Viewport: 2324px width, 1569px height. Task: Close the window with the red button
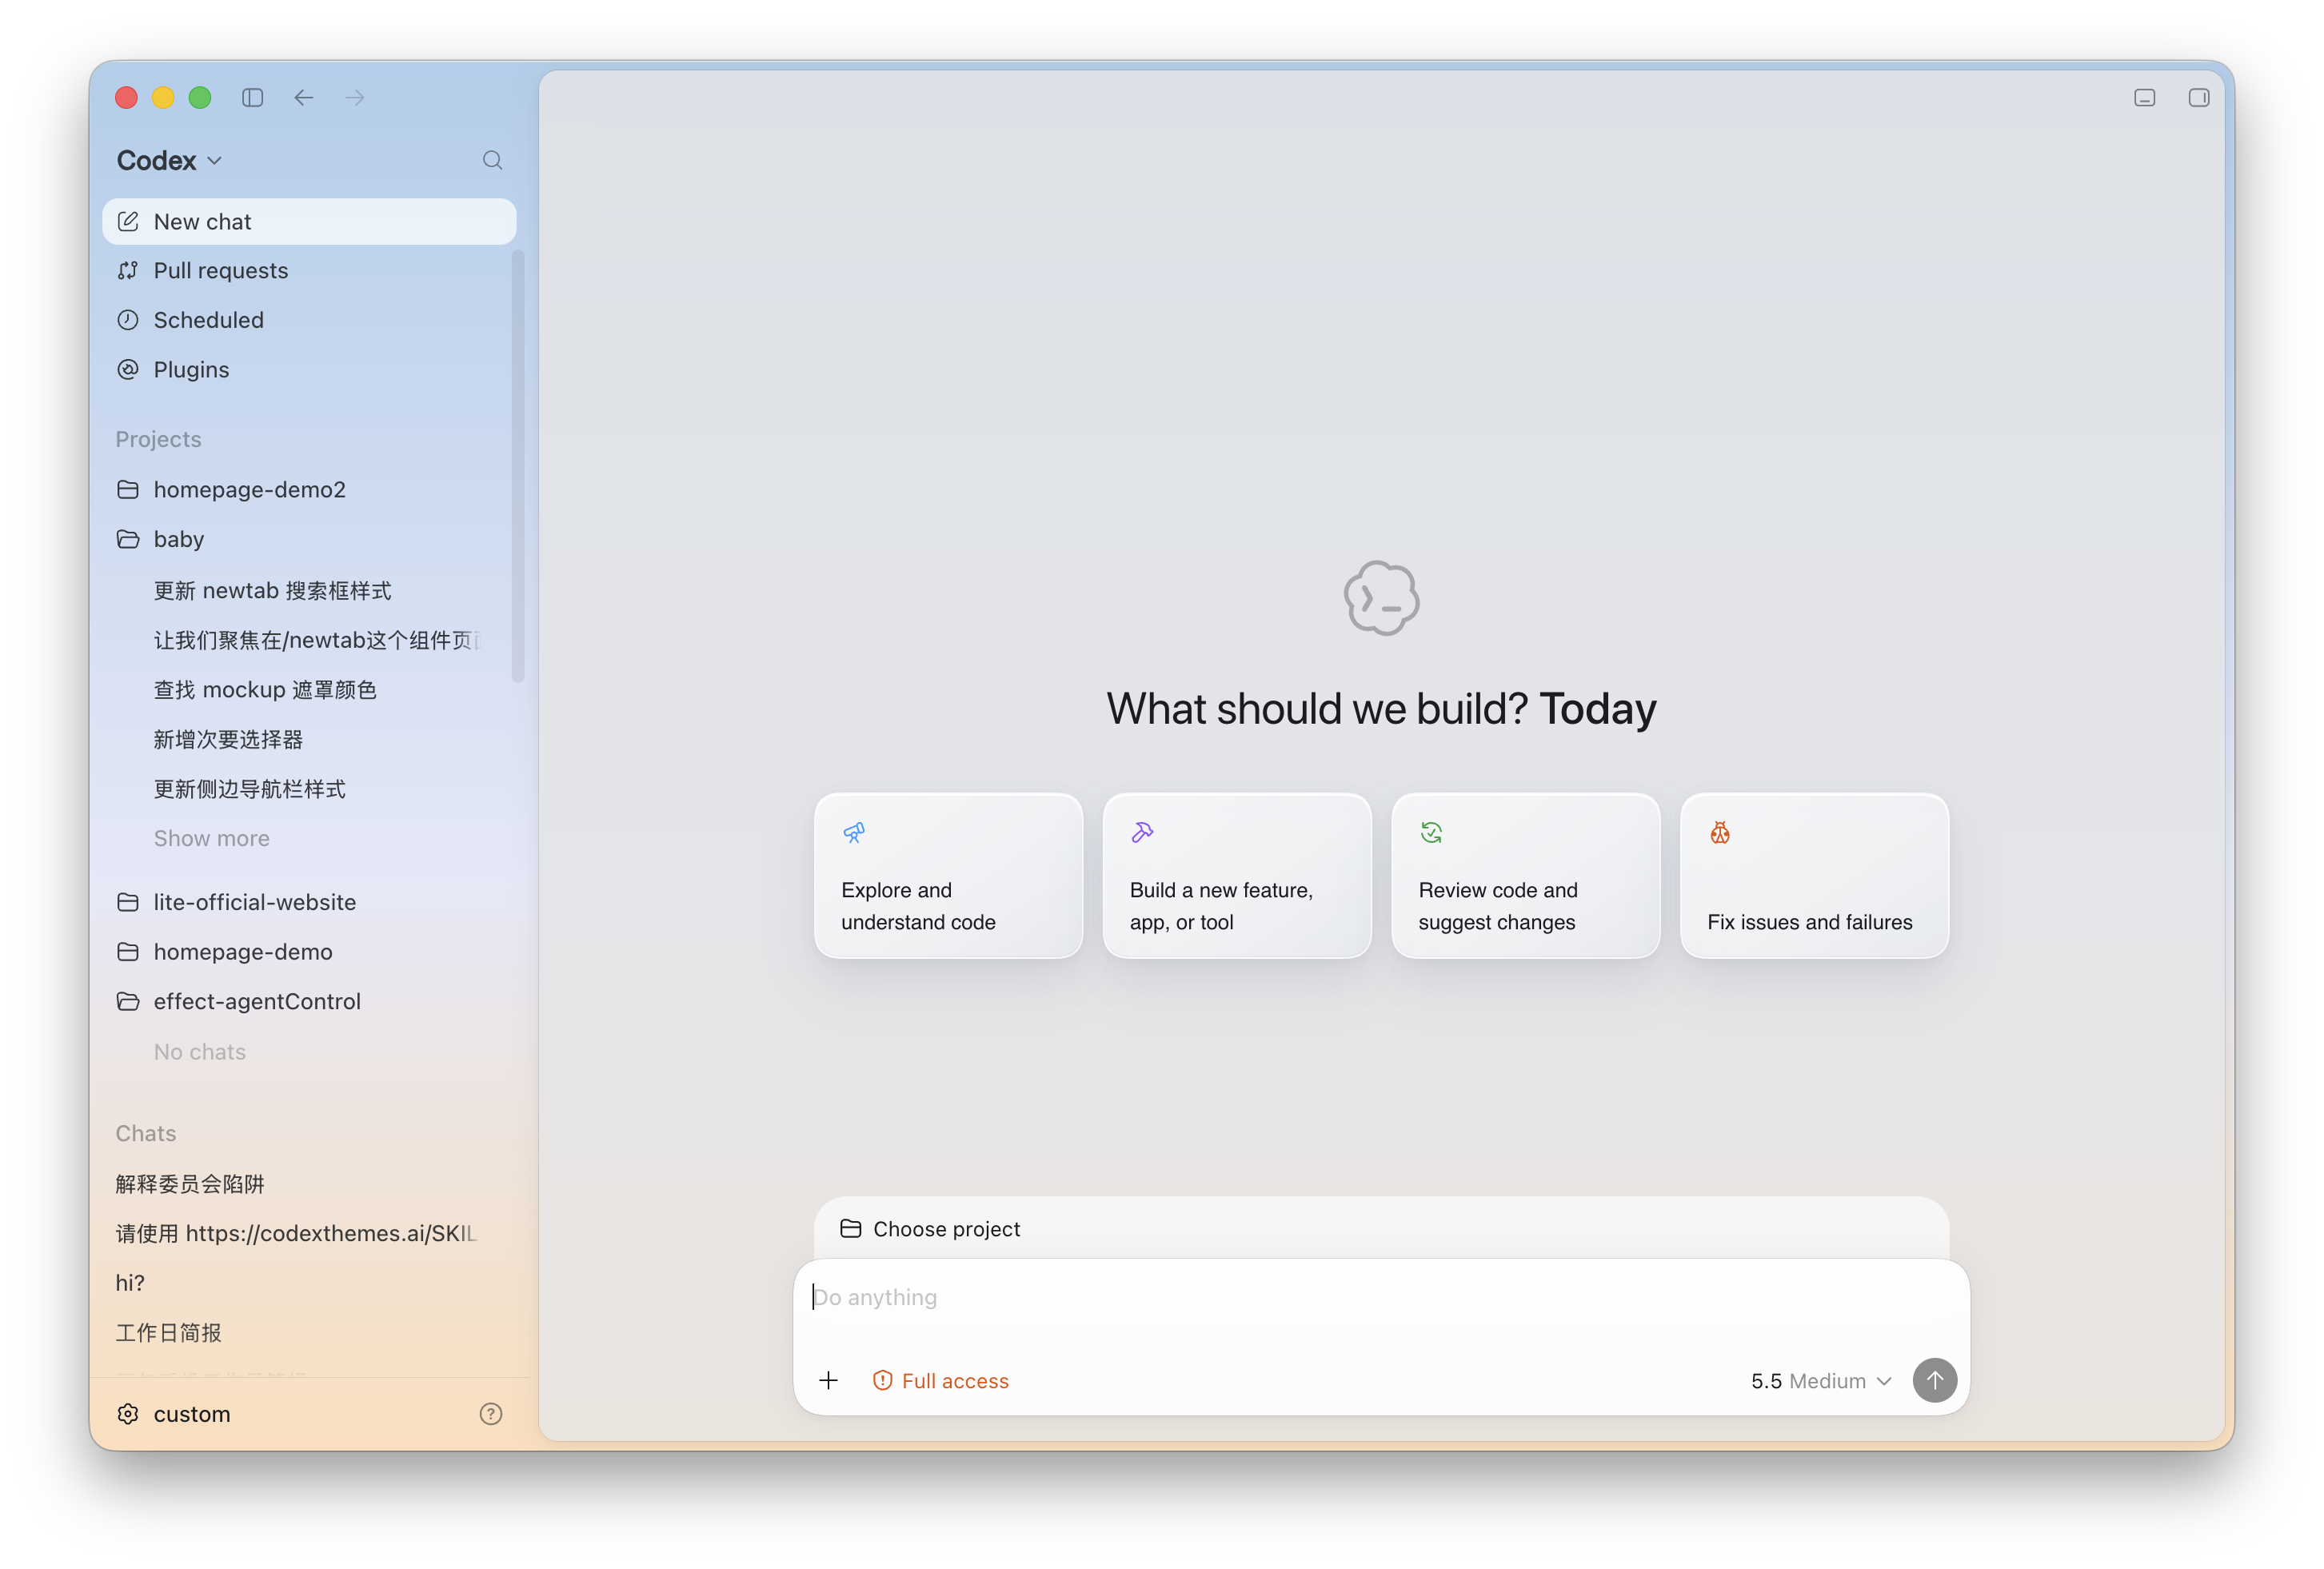[x=126, y=97]
